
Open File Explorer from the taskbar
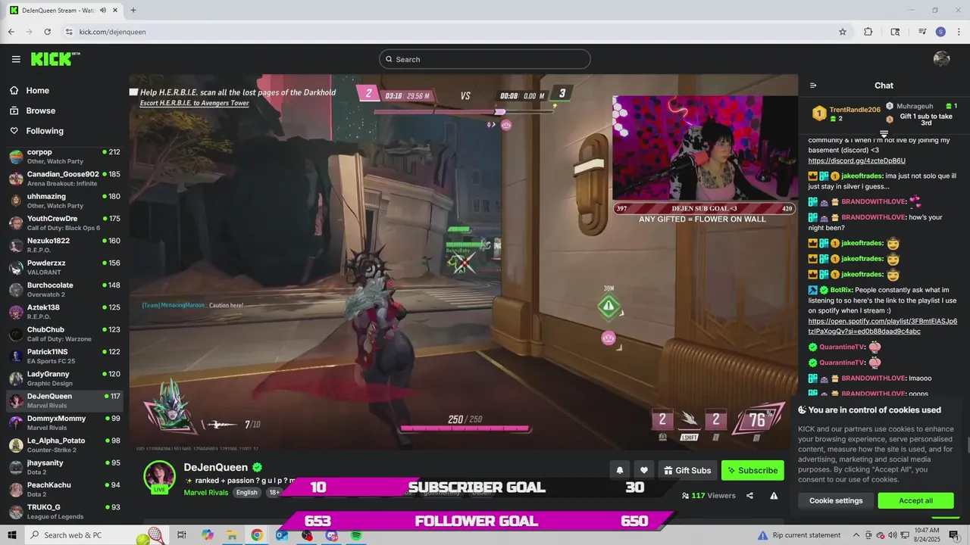pos(232,535)
